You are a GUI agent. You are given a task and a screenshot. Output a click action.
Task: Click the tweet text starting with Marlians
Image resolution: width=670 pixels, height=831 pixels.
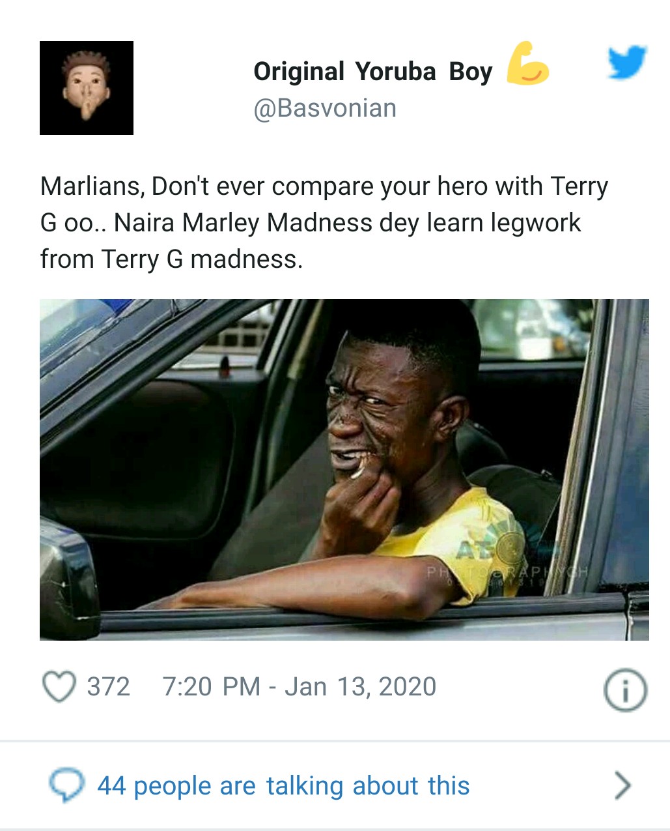[324, 223]
